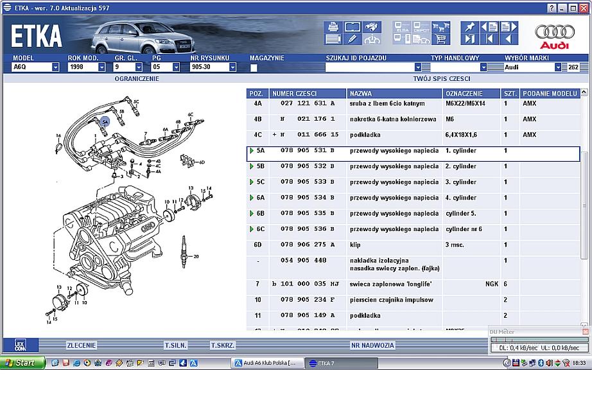Screen dimensions: 592x416
Task: Select the pencil edit icon
Action: click(353, 39)
